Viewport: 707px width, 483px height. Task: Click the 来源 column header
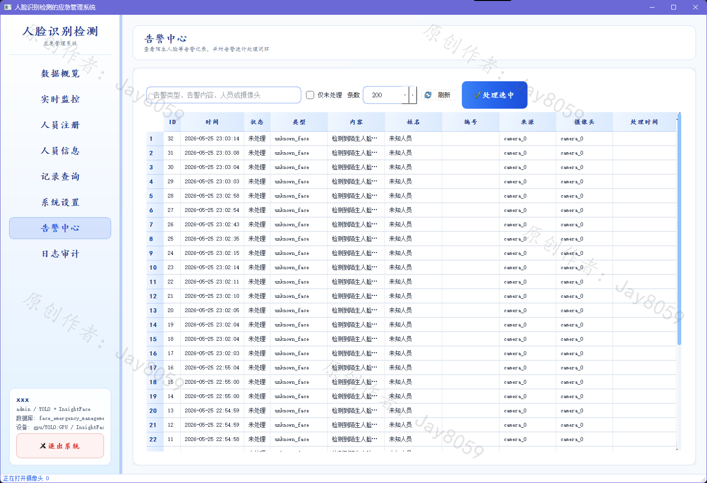[528, 122]
